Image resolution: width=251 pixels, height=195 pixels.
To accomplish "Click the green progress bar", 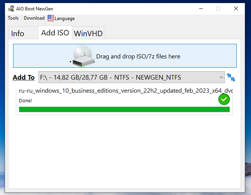I will (x=124, y=110).
